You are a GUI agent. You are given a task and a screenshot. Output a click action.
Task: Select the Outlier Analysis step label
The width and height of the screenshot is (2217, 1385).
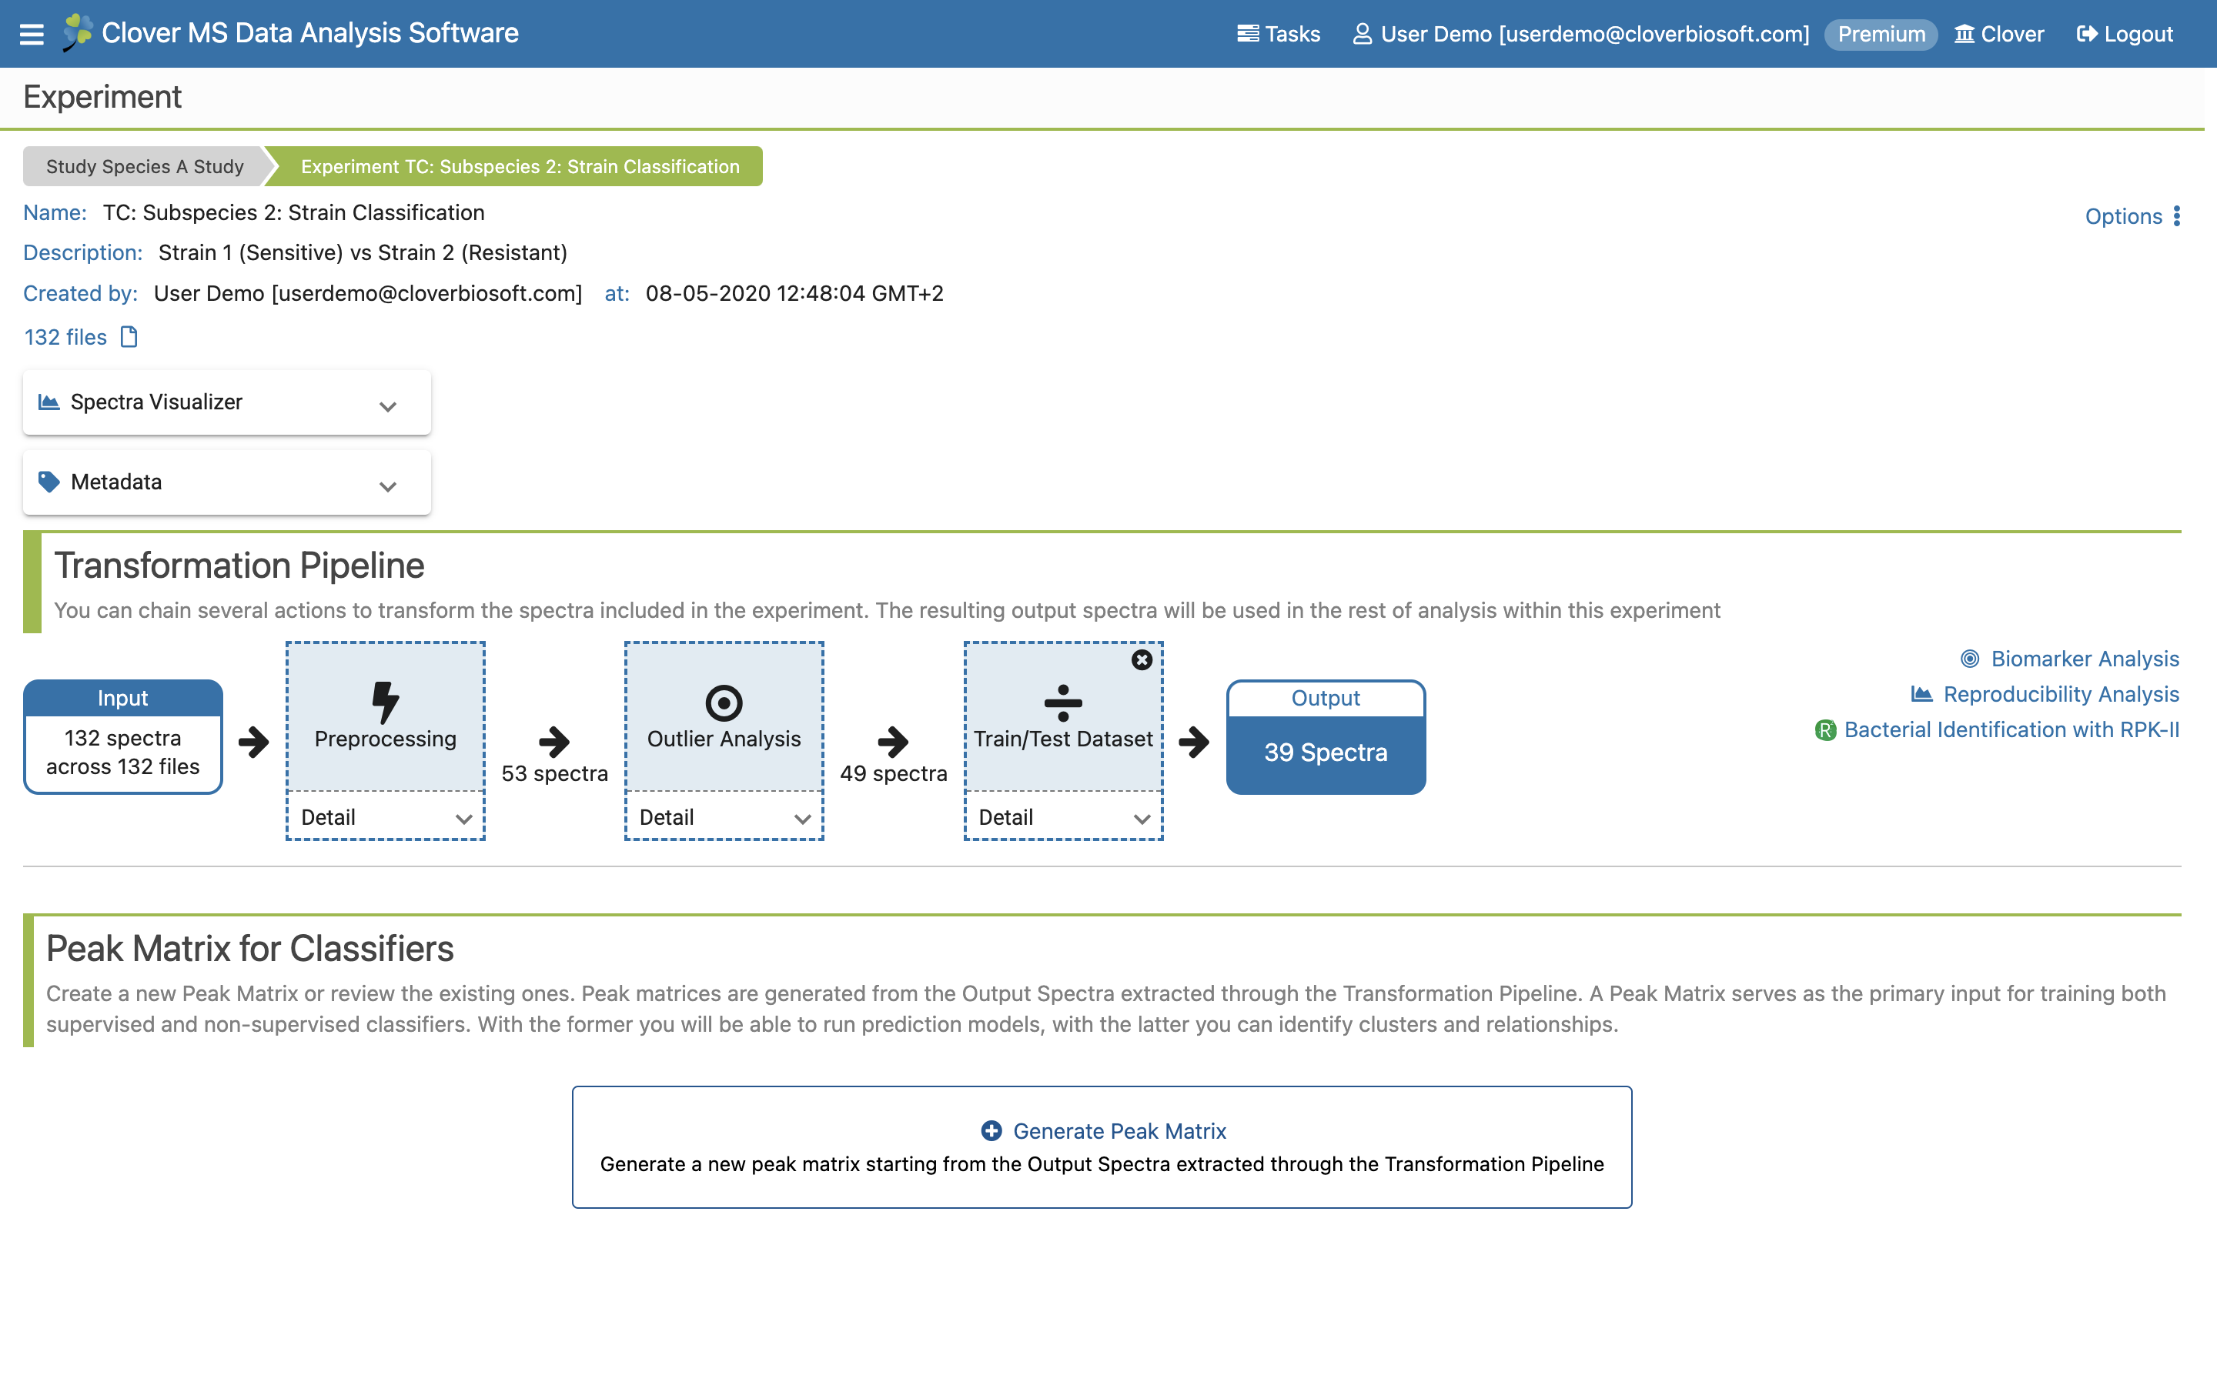(x=724, y=739)
